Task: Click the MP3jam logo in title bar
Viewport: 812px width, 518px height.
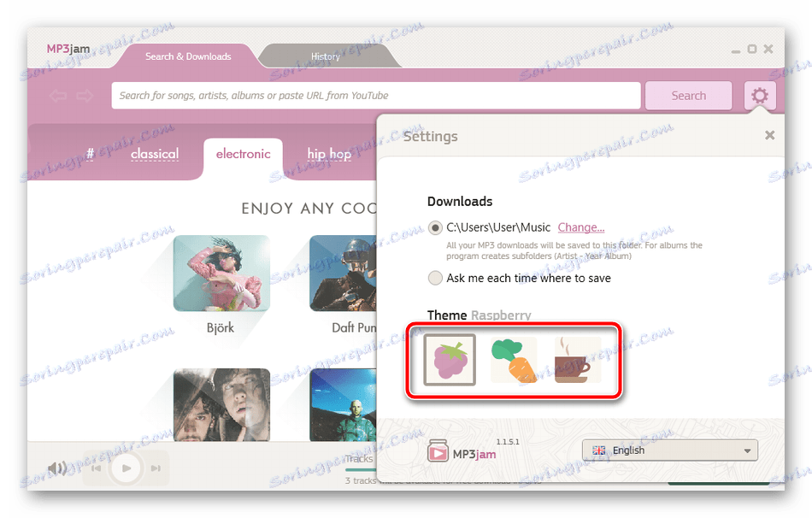Action: click(x=68, y=49)
